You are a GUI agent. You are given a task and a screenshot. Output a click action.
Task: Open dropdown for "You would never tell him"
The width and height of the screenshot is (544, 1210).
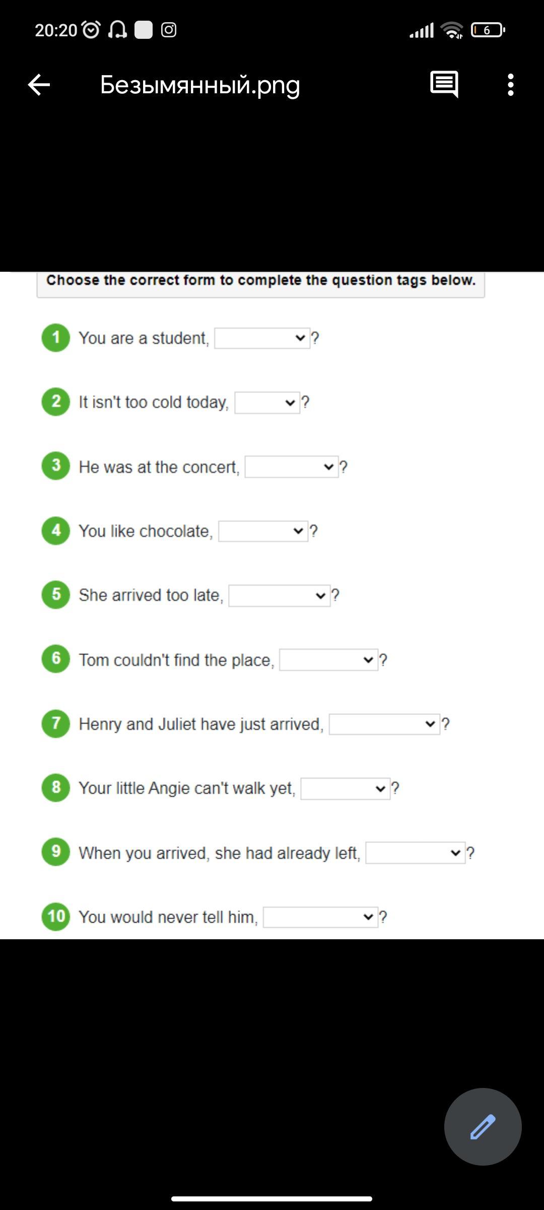pos(320,917)
